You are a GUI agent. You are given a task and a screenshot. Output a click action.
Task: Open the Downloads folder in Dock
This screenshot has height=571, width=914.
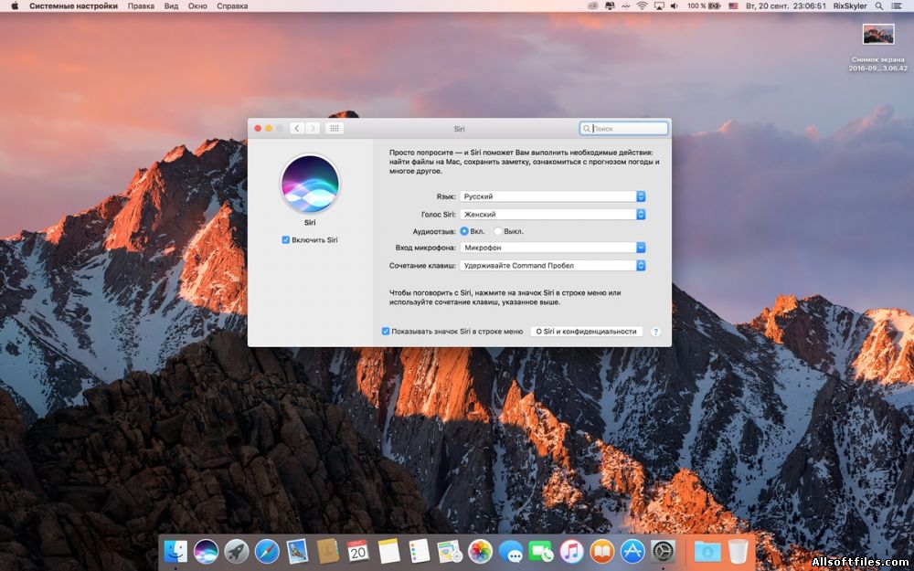pos(707,551)
